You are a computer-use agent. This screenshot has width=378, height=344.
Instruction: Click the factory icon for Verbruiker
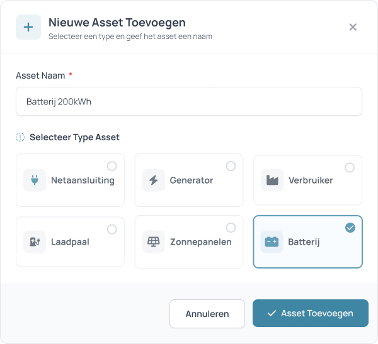(x=272, y=180)
